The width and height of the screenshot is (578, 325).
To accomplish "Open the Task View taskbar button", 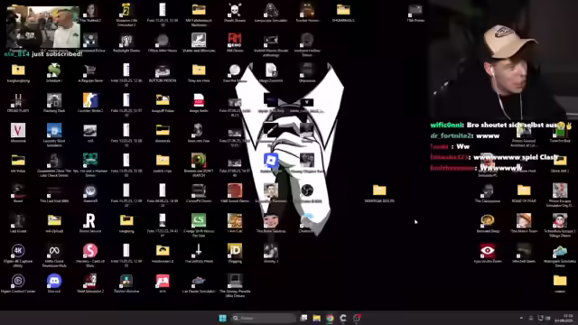I will [x=303, y=318].
